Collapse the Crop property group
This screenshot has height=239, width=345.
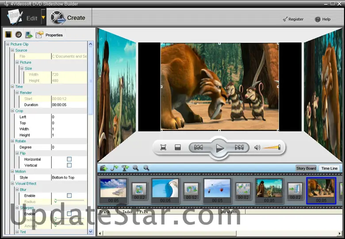click(x=12, y=111)
